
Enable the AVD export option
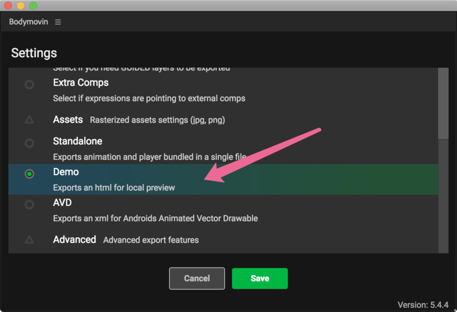point(29,205)
